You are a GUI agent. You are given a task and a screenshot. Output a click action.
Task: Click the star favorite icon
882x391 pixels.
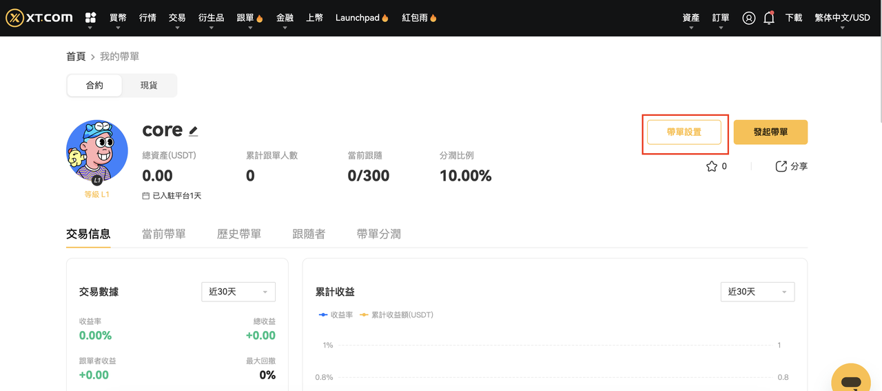coord(712,166)
